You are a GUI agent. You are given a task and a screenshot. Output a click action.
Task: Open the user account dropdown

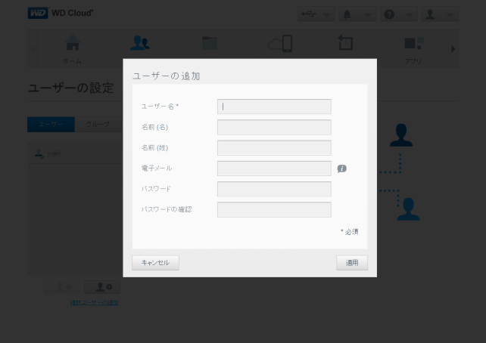pyautogui.click(x=440, y=14)
